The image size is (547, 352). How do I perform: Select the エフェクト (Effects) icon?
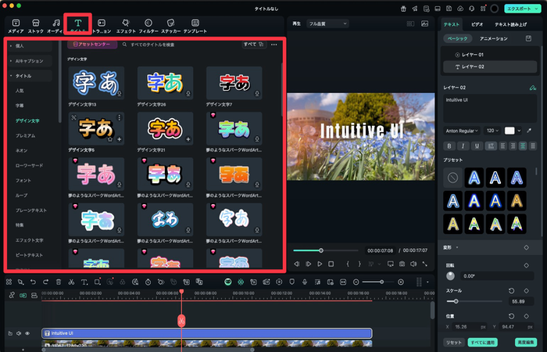click(126, 23)
